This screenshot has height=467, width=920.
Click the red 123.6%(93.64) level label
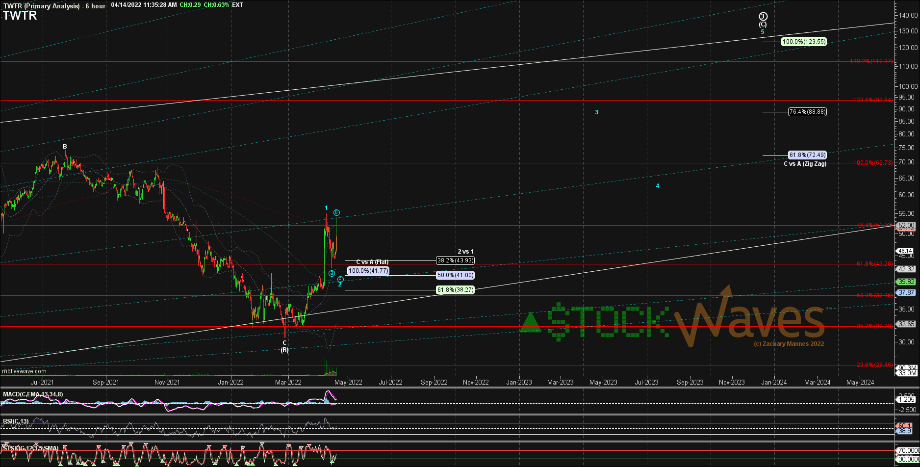click(873, 100)
